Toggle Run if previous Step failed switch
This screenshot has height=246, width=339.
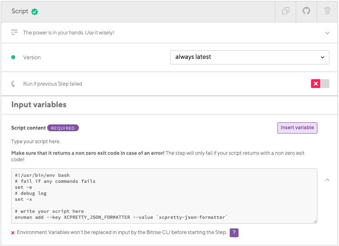tap(320, 84)
